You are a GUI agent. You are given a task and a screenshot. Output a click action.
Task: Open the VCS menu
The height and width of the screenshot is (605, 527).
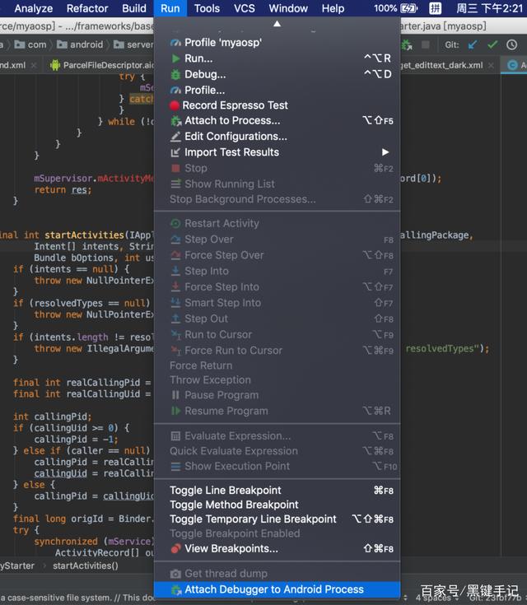tap(245, 8)
